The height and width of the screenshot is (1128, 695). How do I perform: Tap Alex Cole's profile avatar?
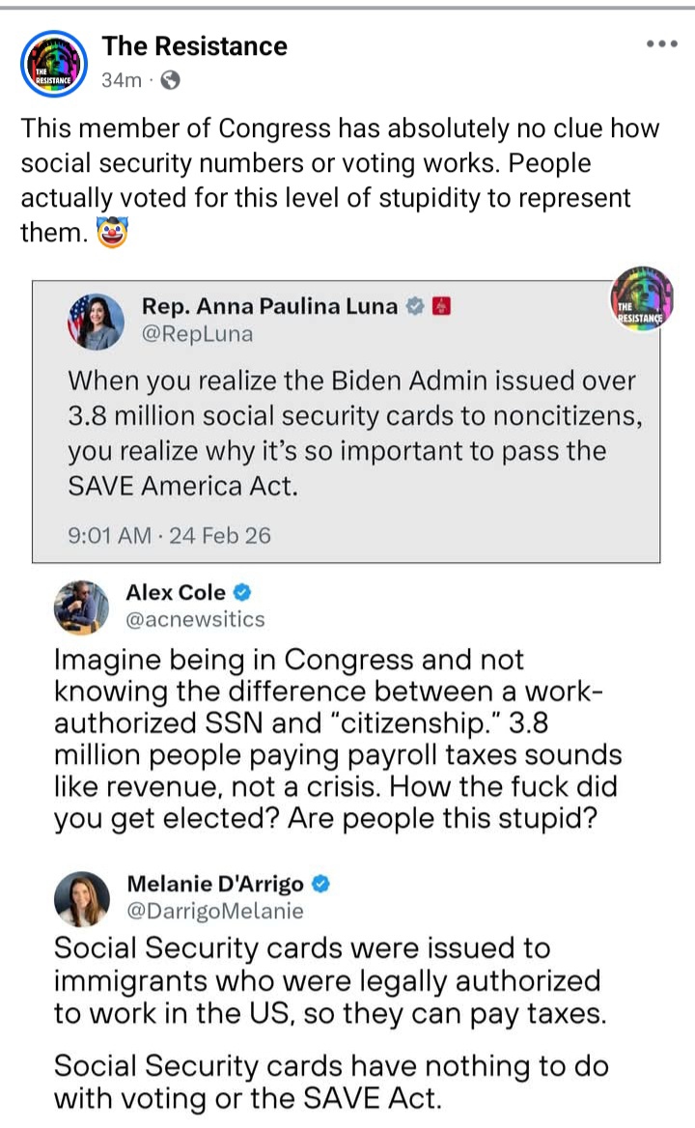pyautogui.click(x=81, y=606)
